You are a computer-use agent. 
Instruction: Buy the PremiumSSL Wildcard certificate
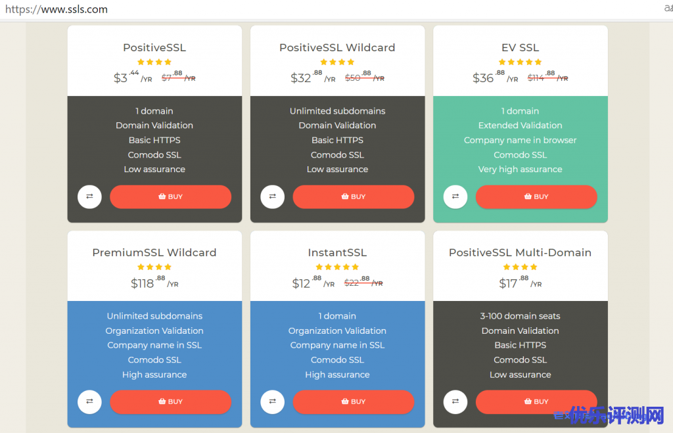(x=170, y=401)
